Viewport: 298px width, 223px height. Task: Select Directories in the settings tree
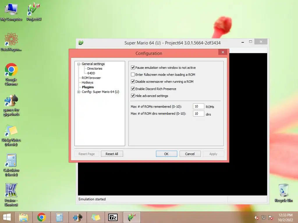[x=95, y=69]
